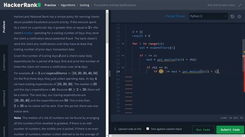Click 'val = expenditure[i]' code line
The width and height of the screenshot is (245, 137).
(x=157, y=48)
